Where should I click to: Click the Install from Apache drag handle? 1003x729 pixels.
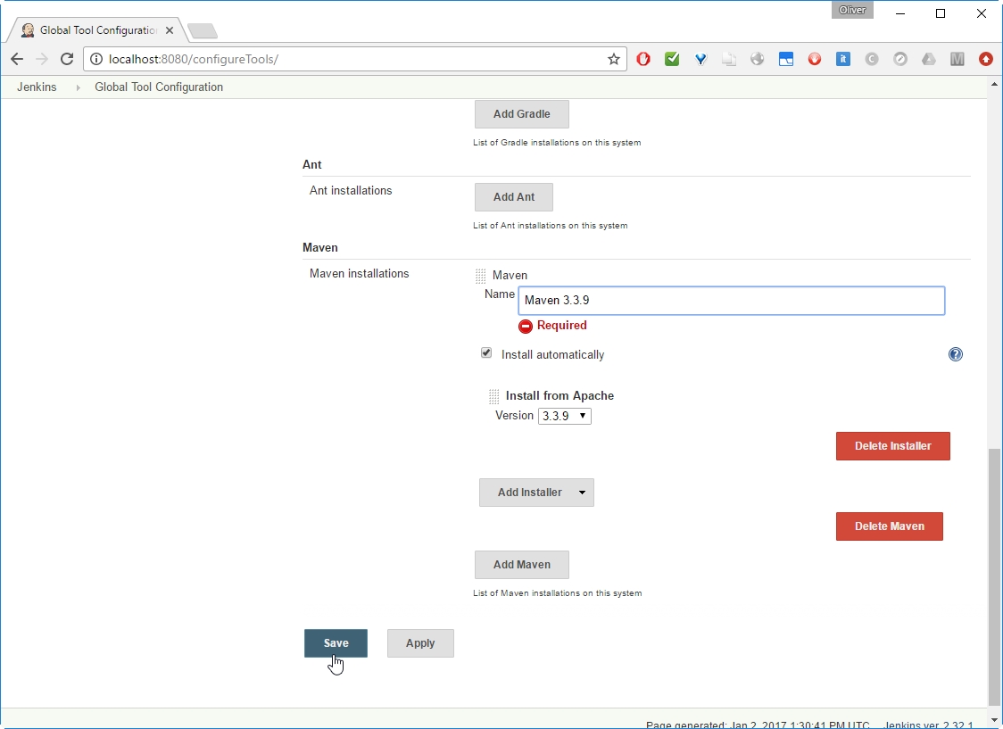494,396
